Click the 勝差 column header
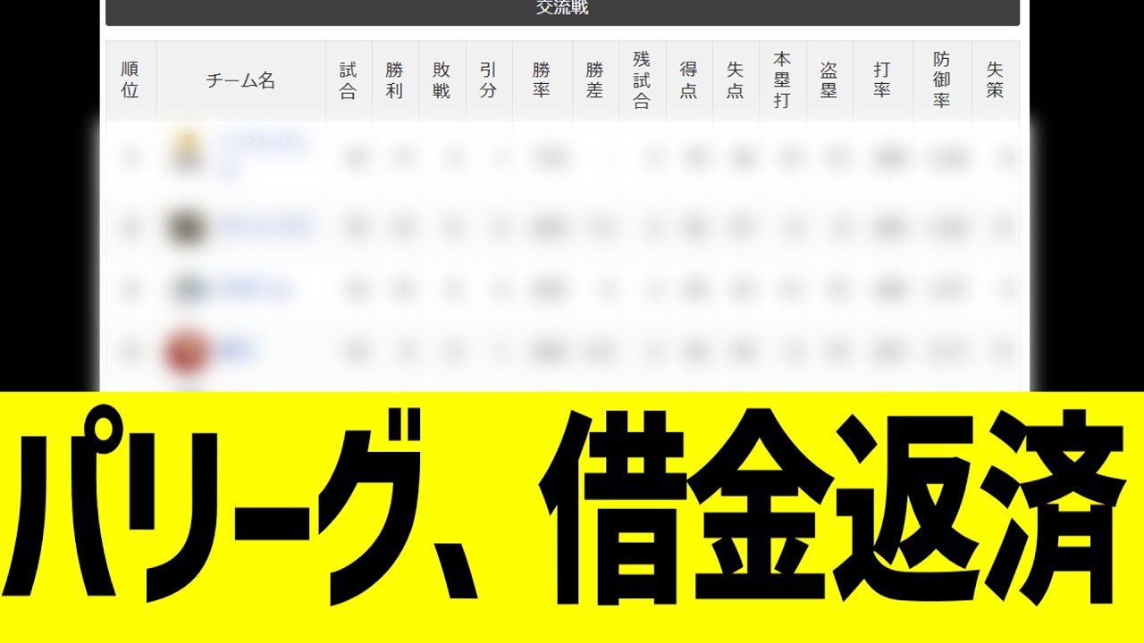1144x643 pixels. [x=595, y=80]
